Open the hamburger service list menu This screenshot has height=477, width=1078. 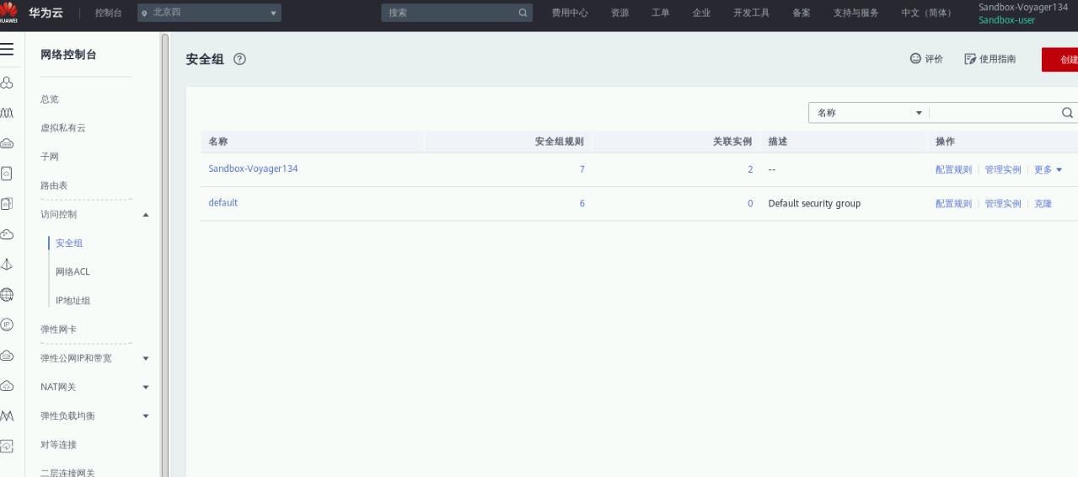click(7, 49)
